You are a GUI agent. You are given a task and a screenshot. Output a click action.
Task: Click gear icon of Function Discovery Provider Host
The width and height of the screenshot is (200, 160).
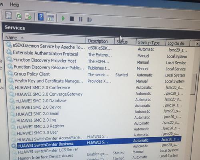10,59
